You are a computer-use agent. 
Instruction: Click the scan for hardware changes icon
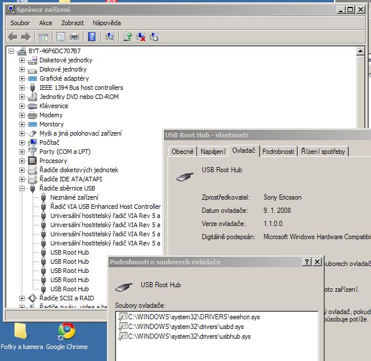(x=110, y=37)
